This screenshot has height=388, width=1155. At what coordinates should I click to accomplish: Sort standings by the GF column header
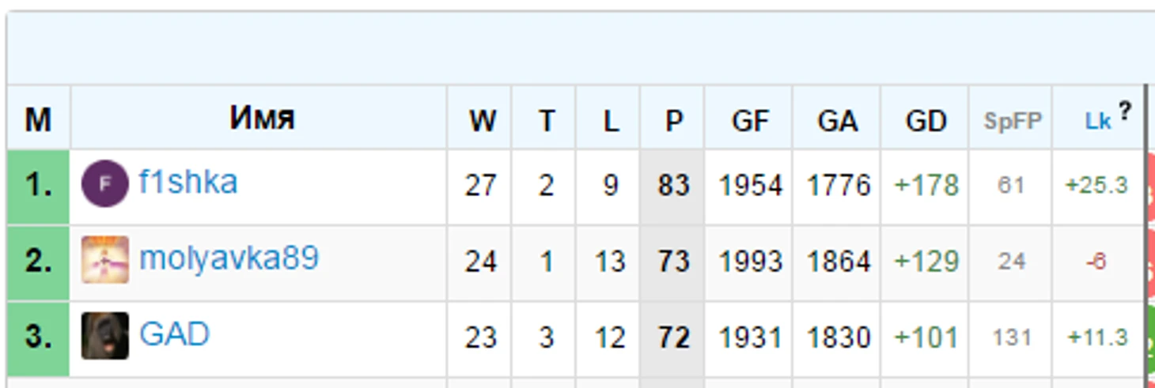point(750,121)
